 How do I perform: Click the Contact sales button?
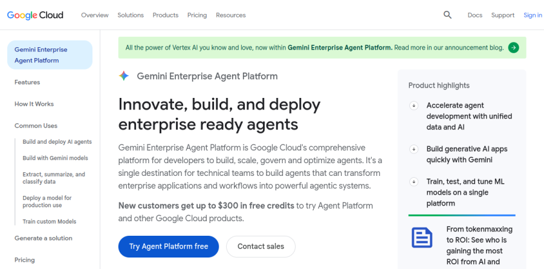(261, 247)
